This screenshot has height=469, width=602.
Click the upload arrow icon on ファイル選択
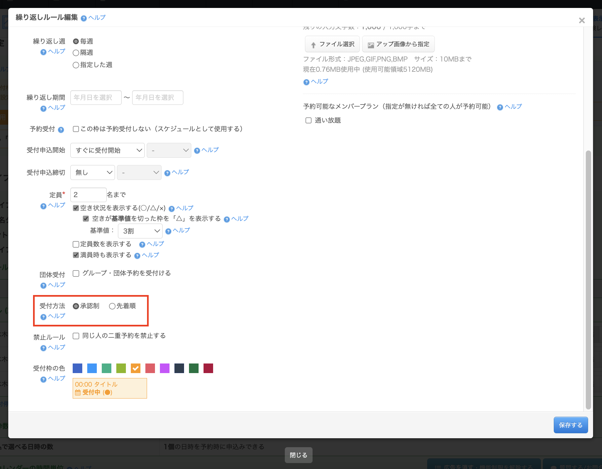point(313,45)
